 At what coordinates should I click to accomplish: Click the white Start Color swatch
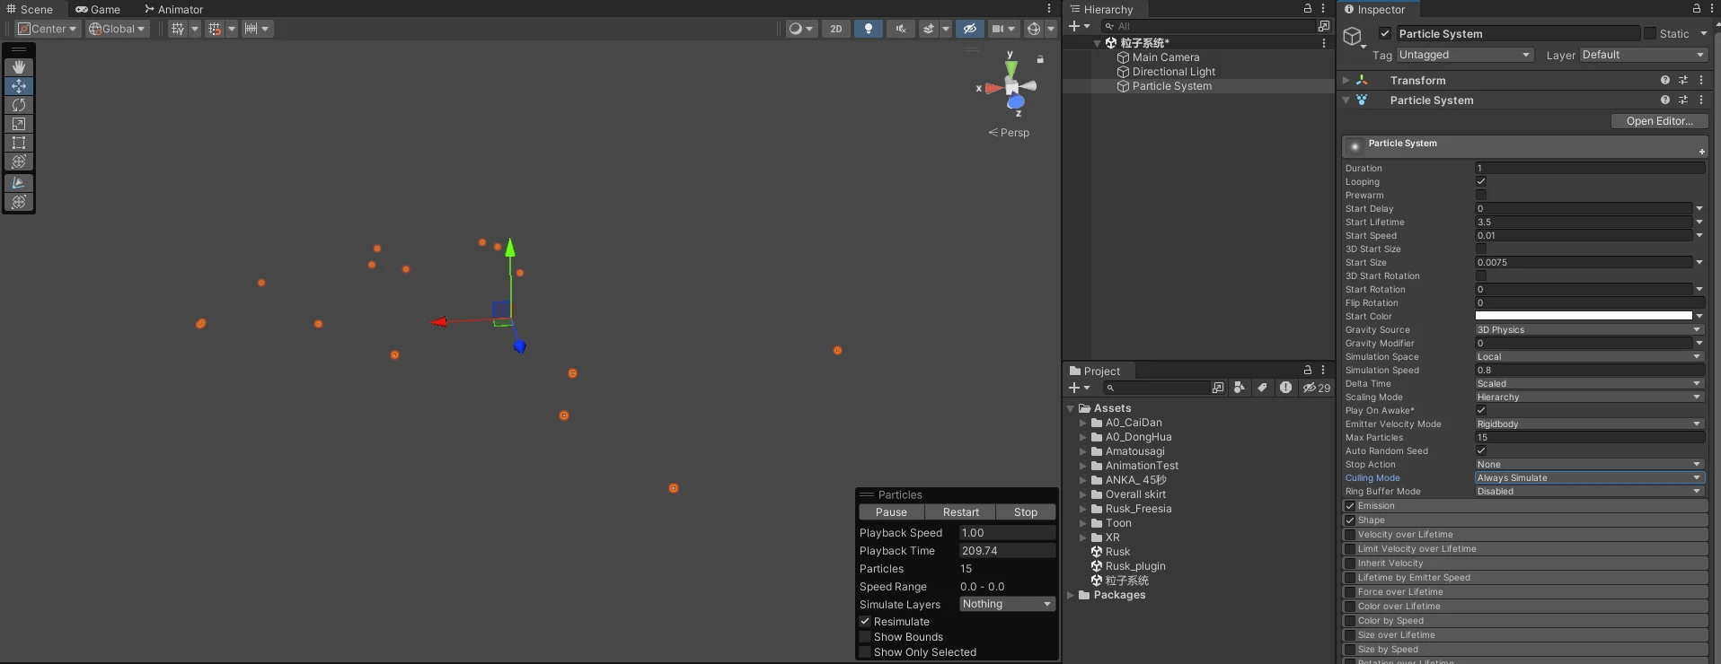1583,316
